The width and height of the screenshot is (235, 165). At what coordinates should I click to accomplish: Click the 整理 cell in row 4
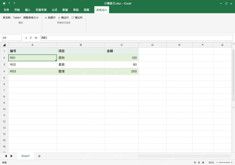(81, 71)
